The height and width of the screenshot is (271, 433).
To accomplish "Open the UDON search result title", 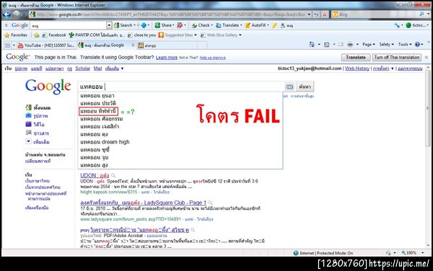I will point(95,176).
